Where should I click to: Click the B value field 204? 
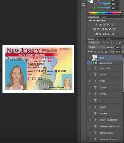115,8
